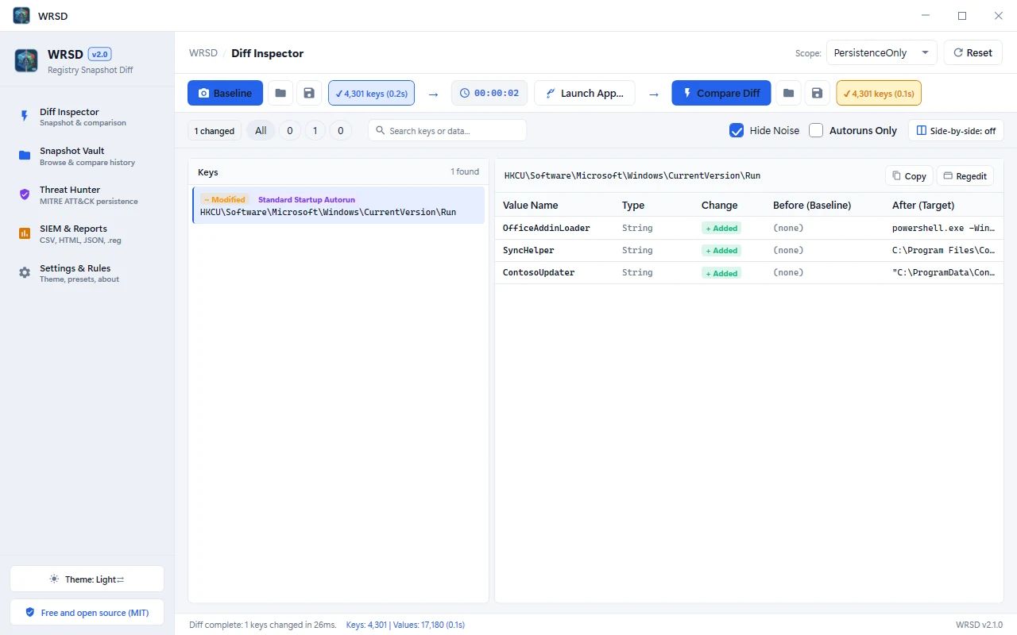Image resolution: width=1017 pixels, height=635 pixels.
Task: Switch Theme: Light toggle
Action: pos(87,579)
